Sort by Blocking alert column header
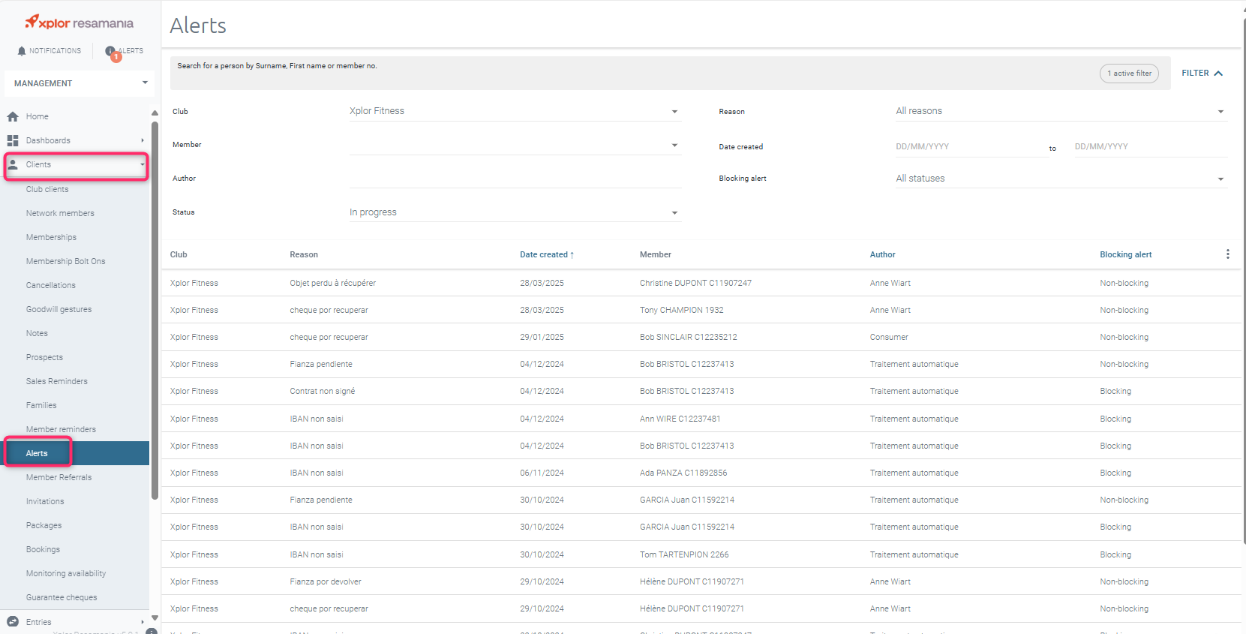Screen dimensions: 1246x634 1125,254
